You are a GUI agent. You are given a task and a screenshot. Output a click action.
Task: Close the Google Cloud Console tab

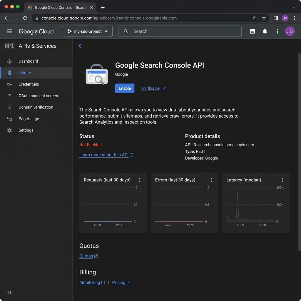tap(92, 7)
